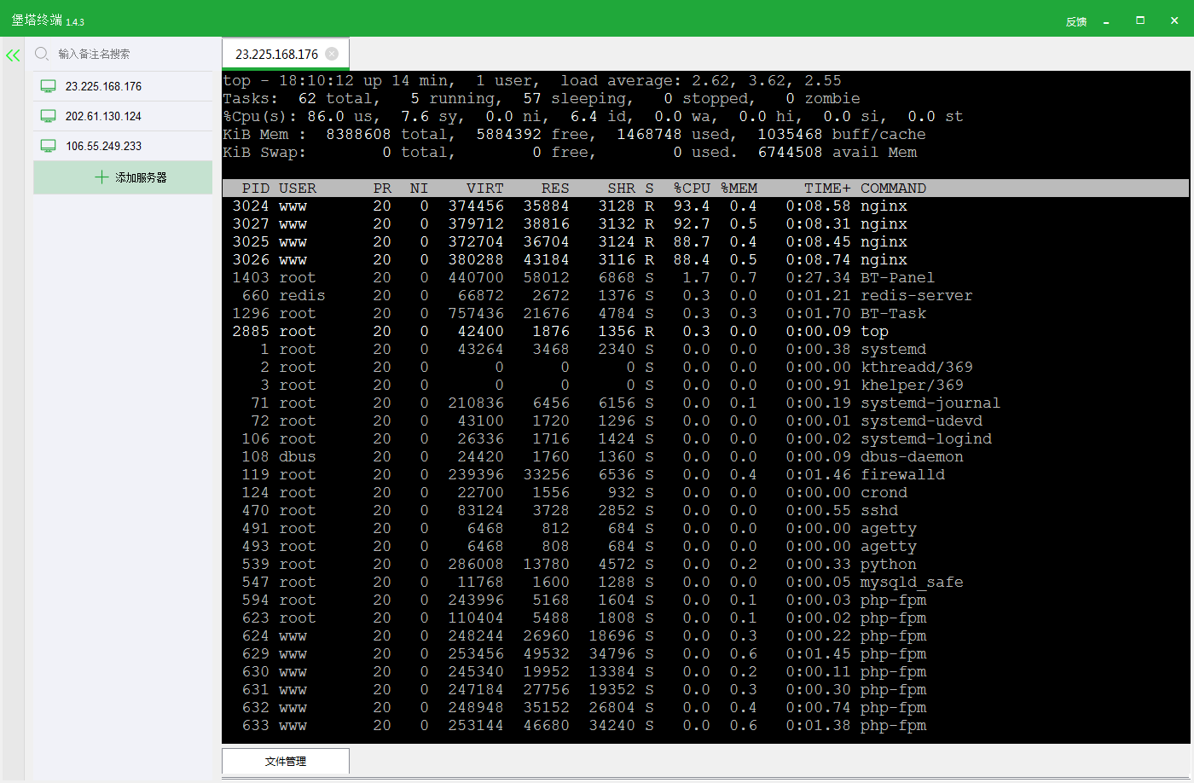Click the COMMAND column header
This screenshot has height=783, width=1194.
(893, 188)
